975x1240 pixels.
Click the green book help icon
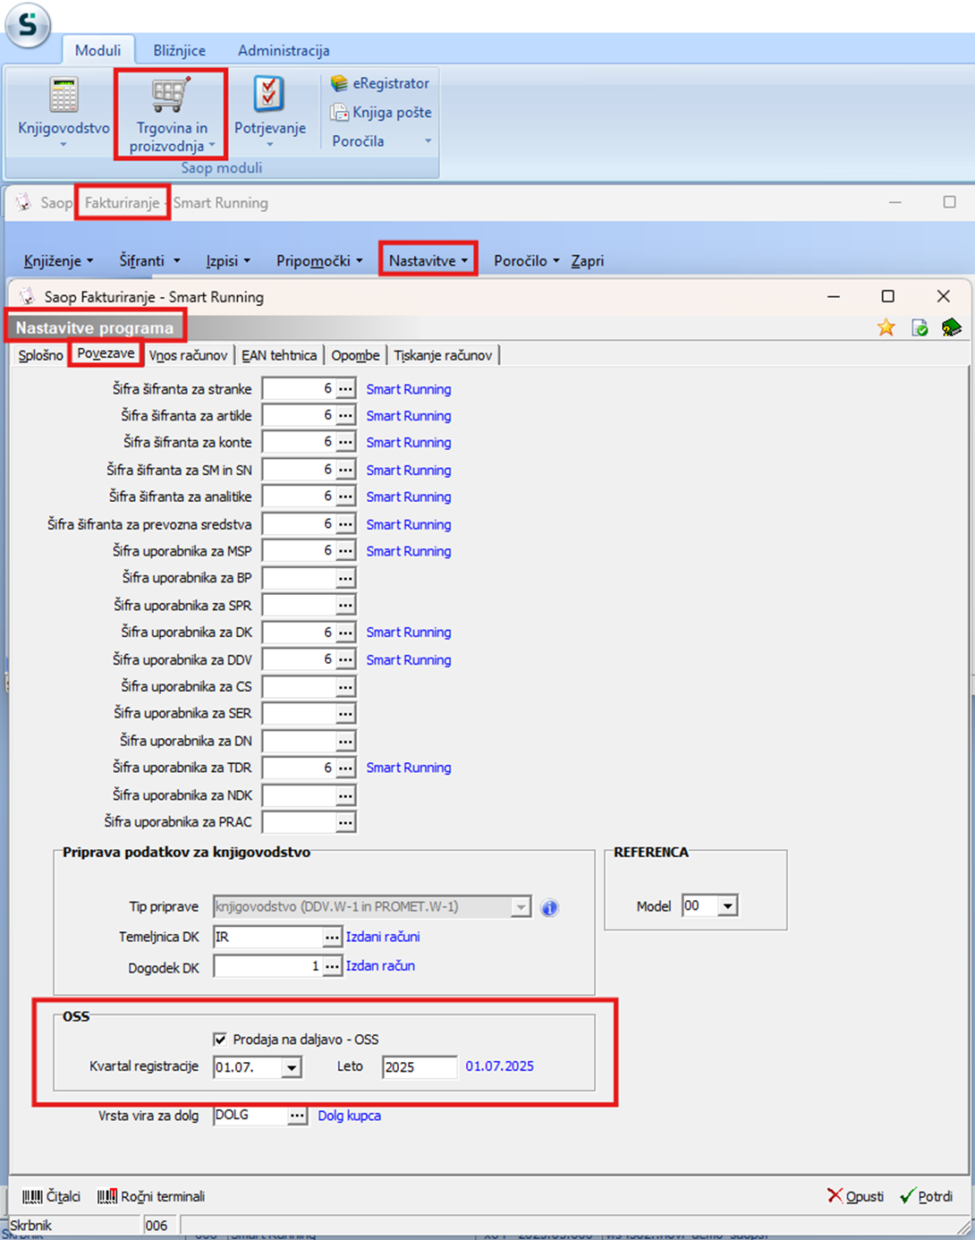click(x=951, y=327)
